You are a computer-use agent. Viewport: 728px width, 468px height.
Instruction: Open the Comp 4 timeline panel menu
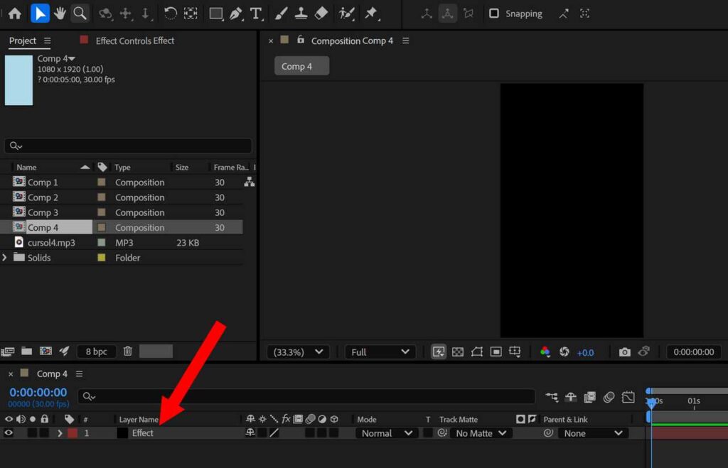pyautogui.click(x=80, y=374)
